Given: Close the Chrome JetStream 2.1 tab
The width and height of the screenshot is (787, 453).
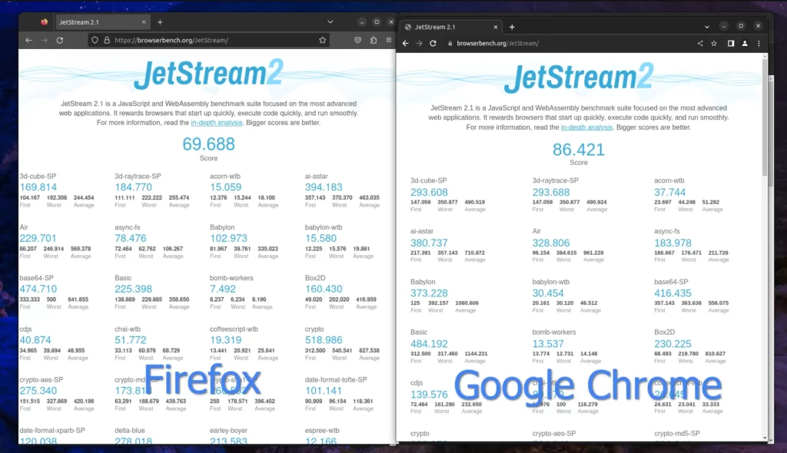Looking at the screenshot, I should pos(496,27).
